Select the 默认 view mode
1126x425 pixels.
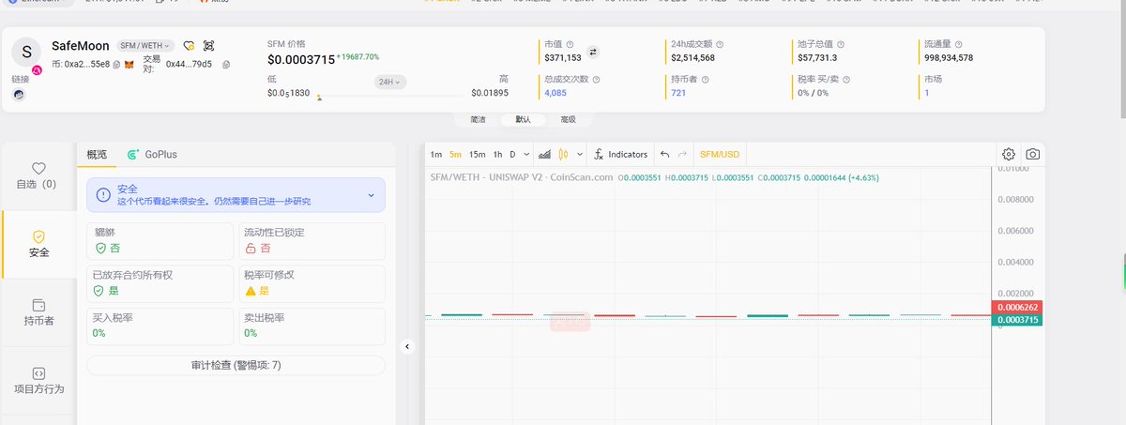click(x=523, y=119)
